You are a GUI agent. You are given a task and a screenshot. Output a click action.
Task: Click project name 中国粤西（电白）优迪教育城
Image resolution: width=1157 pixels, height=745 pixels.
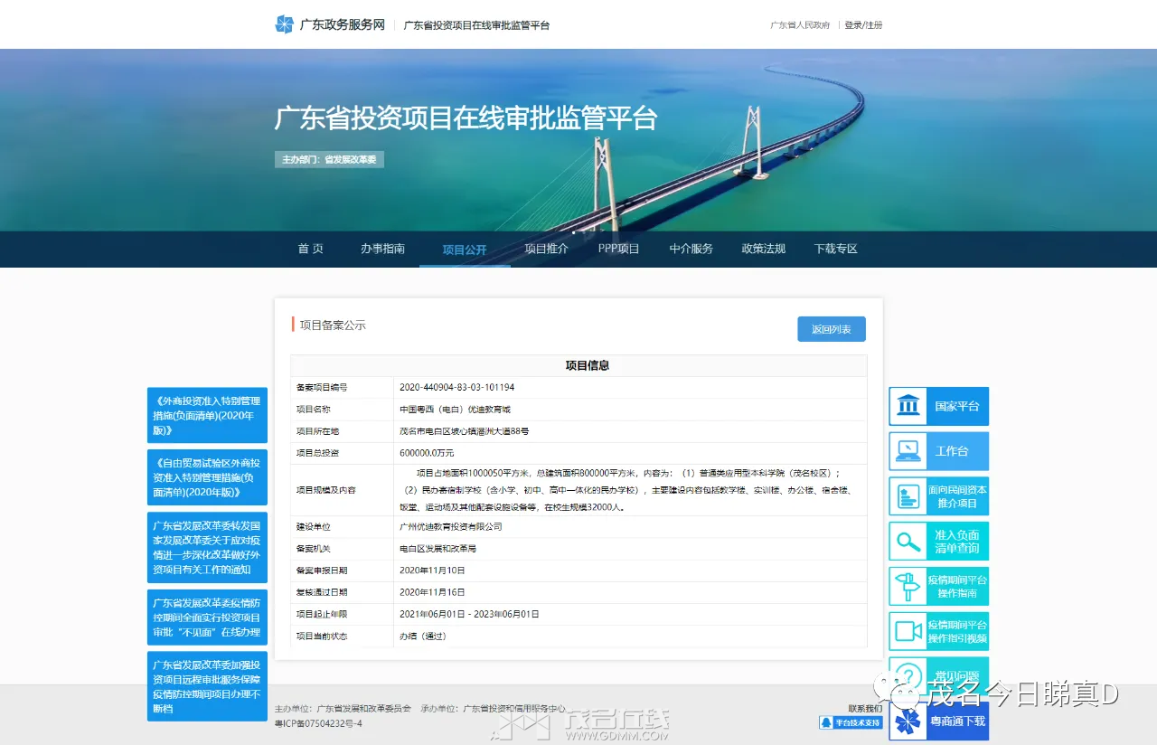(455, 410)
